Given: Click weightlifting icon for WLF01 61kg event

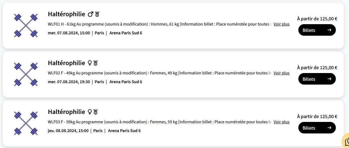Looking at the screenshot, I should pyautogui.click(x=26, y=26).
